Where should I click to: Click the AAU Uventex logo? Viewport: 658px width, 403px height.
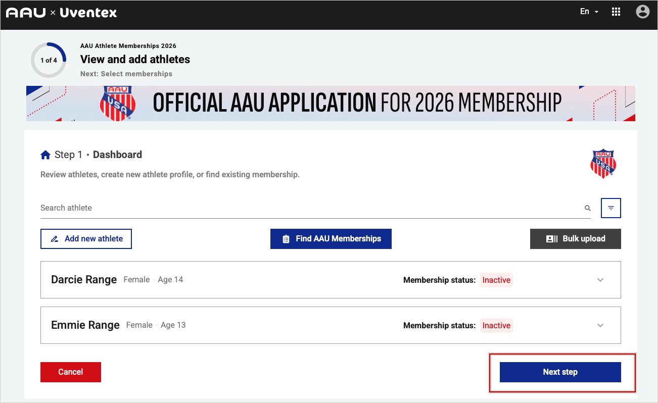(61, 13)
